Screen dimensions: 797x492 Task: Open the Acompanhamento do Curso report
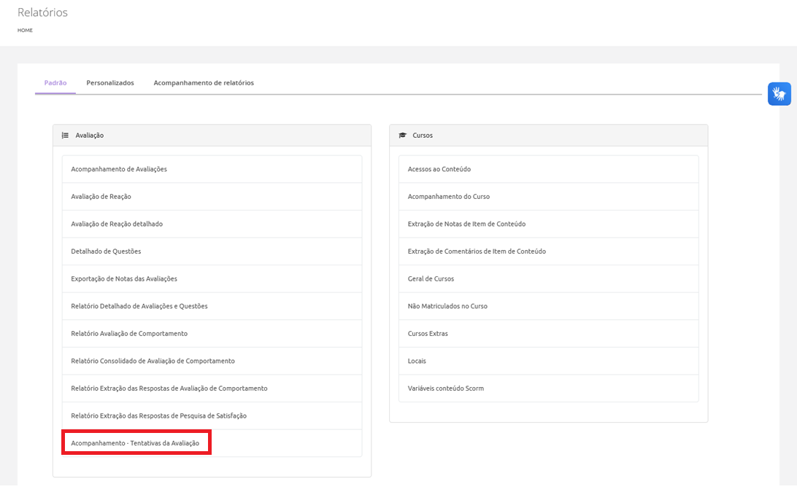click(x=548, y=197)
